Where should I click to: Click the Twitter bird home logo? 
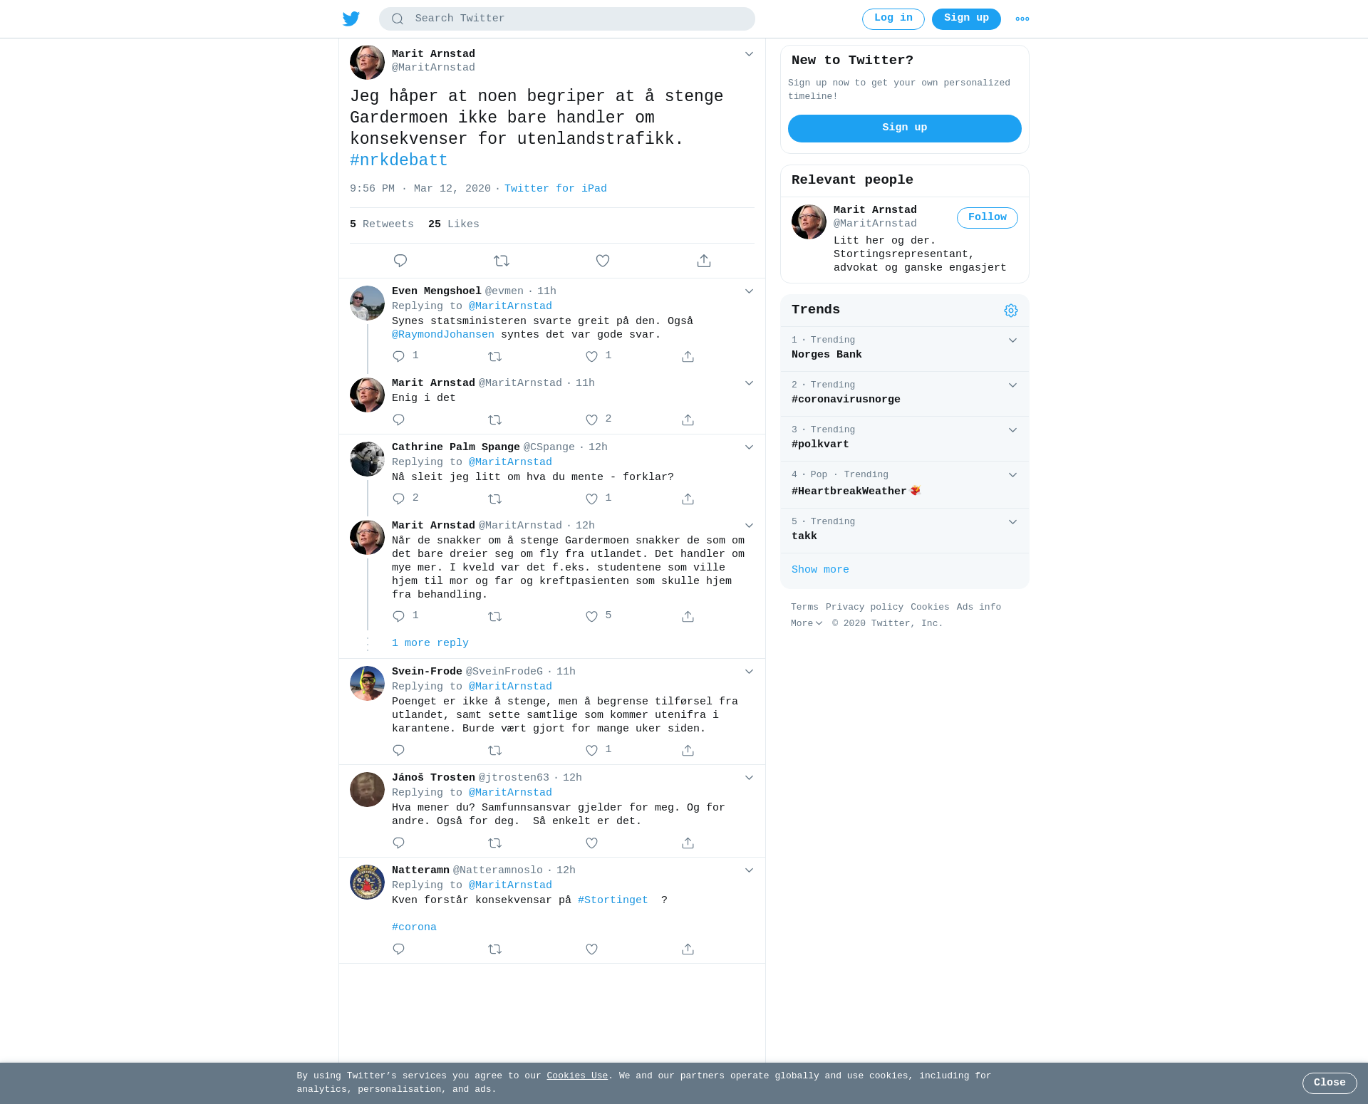(351, 19)
